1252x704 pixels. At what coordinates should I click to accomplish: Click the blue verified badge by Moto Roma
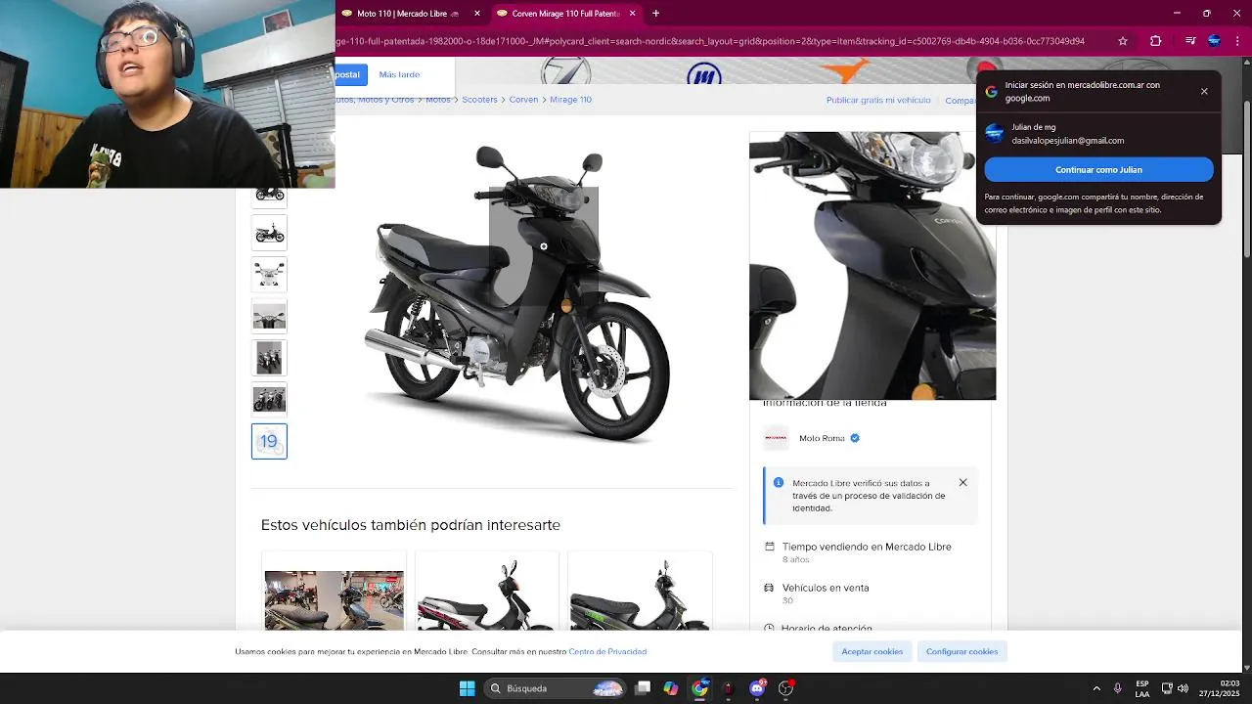coord(855,438)
